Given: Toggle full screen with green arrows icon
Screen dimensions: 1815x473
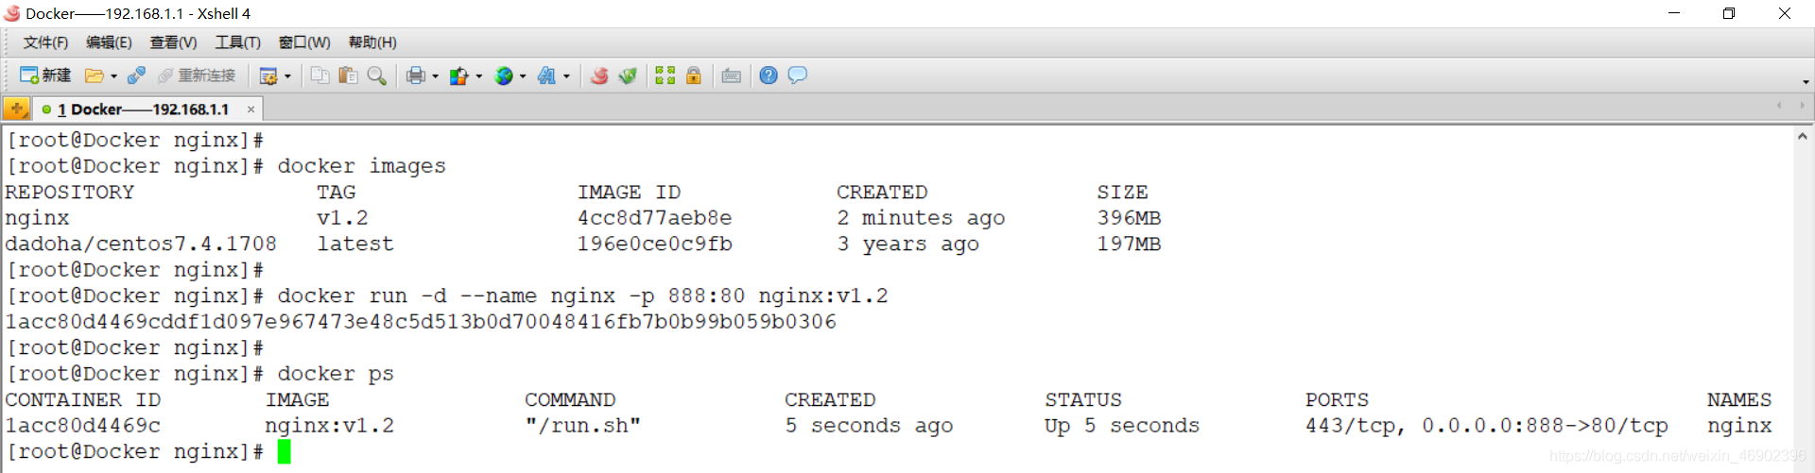Looking at the screenshot, I should (x=665, y=76).
